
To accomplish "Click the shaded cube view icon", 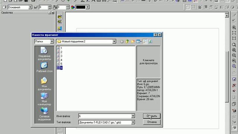I will click(x=200, y=7).
